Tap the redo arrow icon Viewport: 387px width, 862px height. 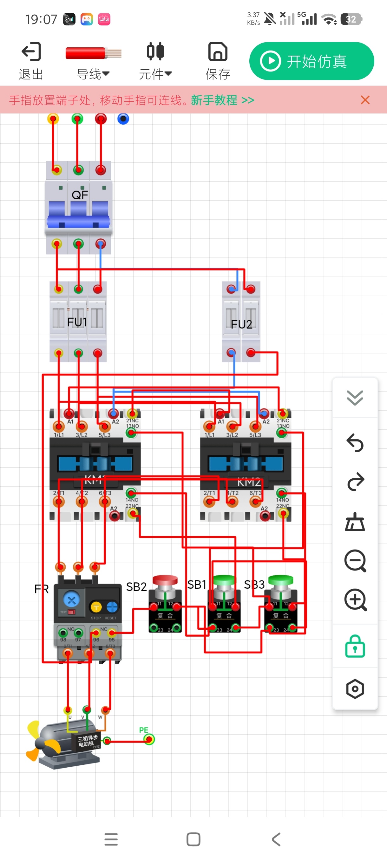[355, 482]
